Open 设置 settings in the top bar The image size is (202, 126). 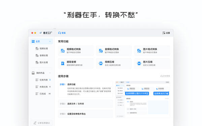(166, 33)
